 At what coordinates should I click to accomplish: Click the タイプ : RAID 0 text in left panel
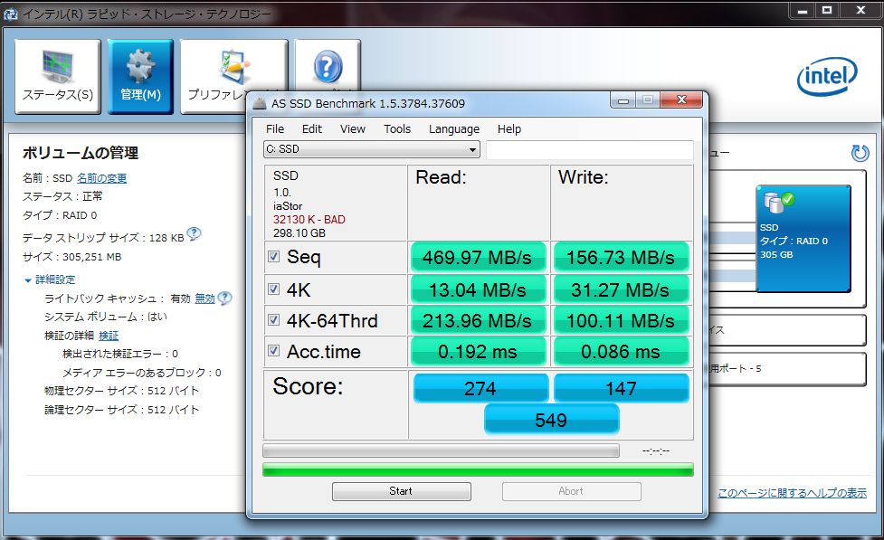click(x=59, y=215)
